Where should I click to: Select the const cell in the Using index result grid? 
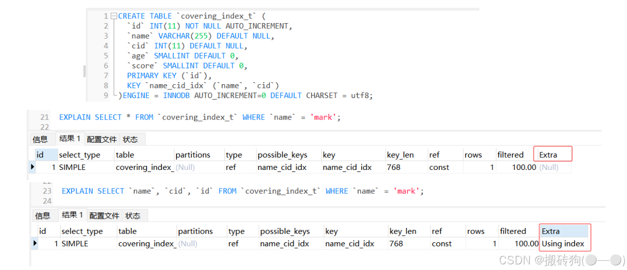pyautogui.click(x=447, y=243)
